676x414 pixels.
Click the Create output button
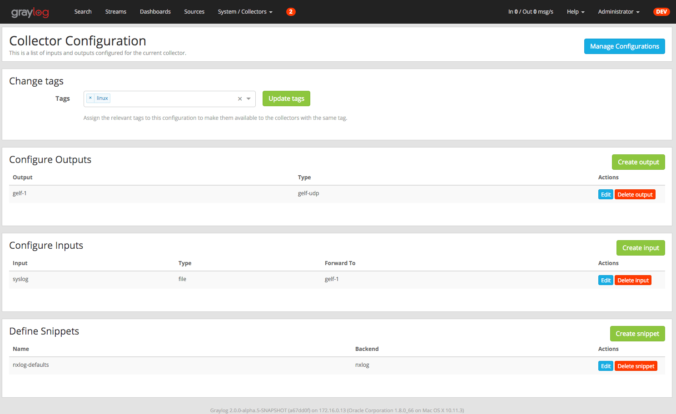click(x=638, y=162)
